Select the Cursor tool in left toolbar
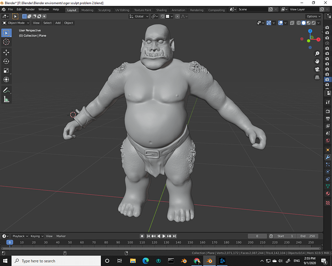Image resolution: width=332 pixels, height=266 pixels. [x=6, y=41]
